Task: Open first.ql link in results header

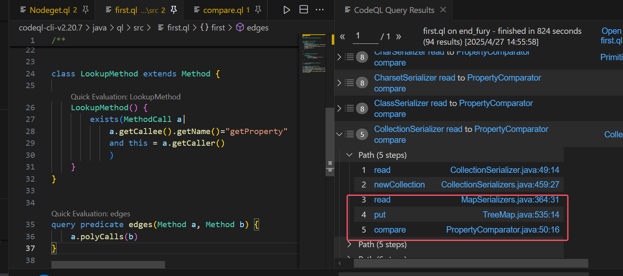Action: coord(611,35)
